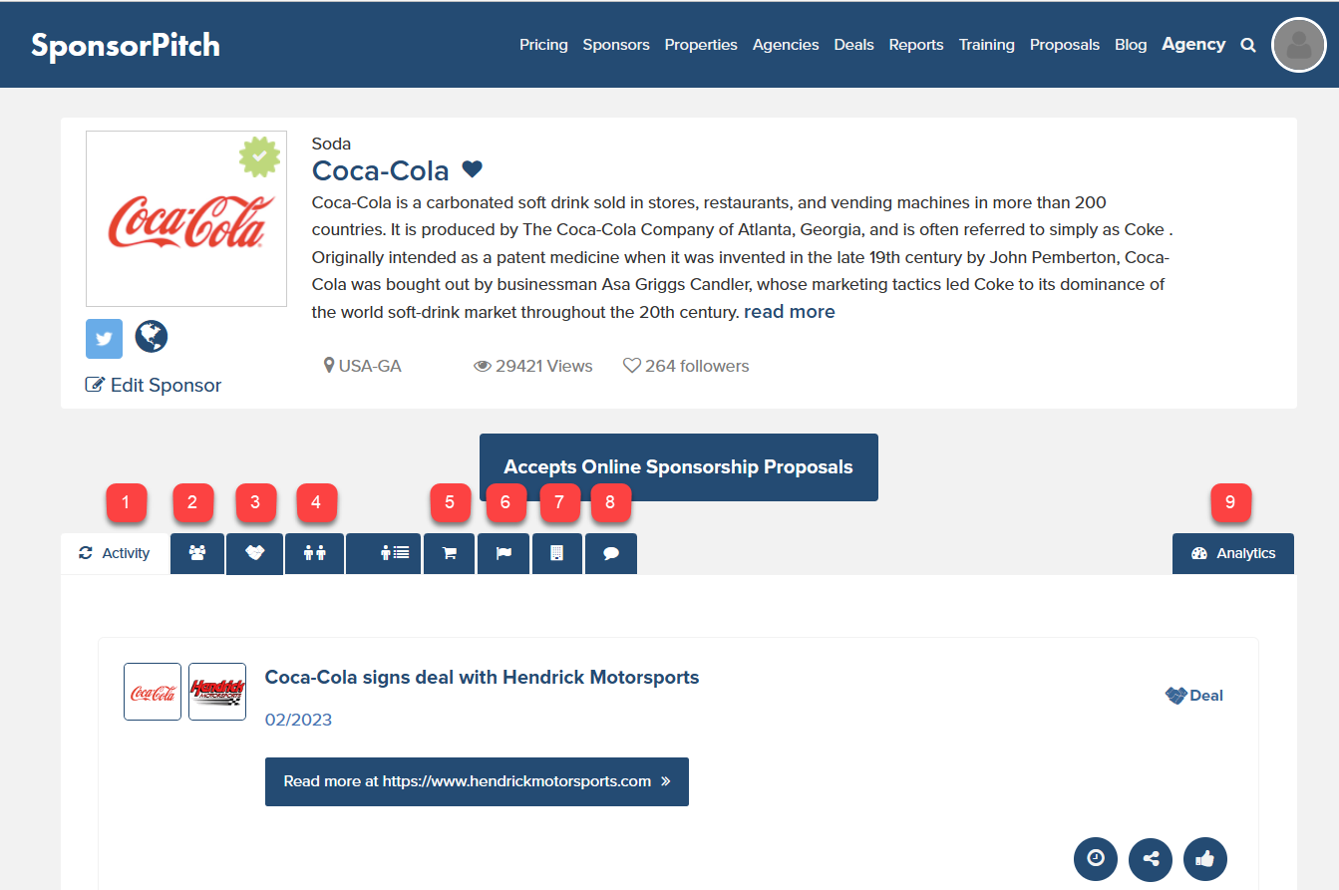
Task: Click Edit Sponsor link
Action: [154, 385]
